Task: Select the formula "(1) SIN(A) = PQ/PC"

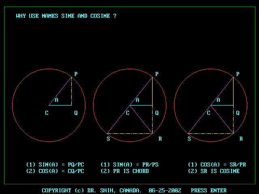Action: tap(55, 164)
